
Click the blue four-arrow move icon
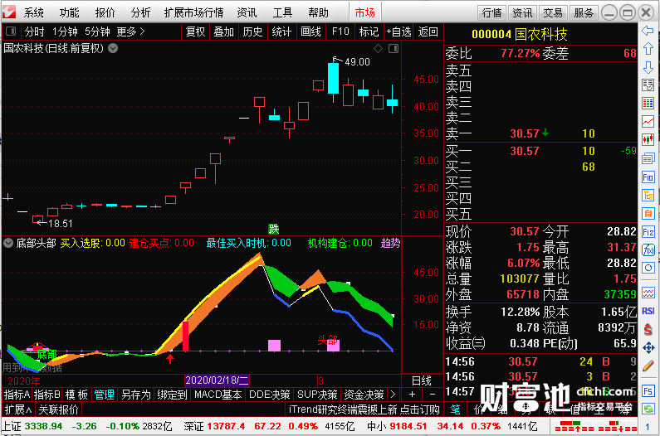[648, 347]
